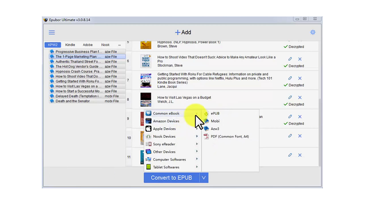The width and height of the screenshot is (365, 205).
Task: Select How to Shoot Video sidebar file
Action: coord(87,76)
